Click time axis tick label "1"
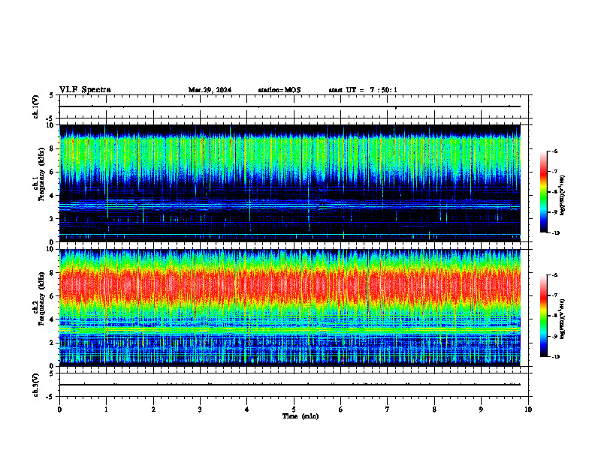The width and height of the screenshot is (595, 459). tap(106, 409)
